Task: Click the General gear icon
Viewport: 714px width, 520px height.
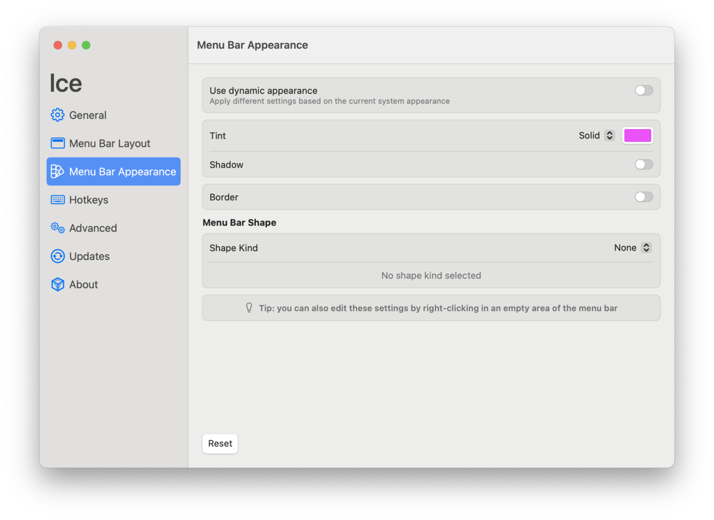Action: pos(58,115)
